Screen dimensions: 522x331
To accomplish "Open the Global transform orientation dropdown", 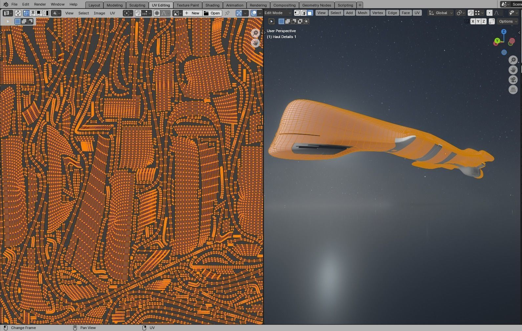I will point(441,13).
